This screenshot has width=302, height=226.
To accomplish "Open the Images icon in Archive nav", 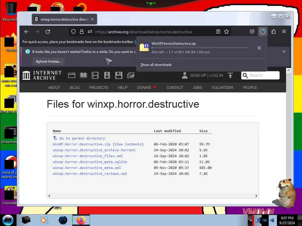I will click(131, 75).
